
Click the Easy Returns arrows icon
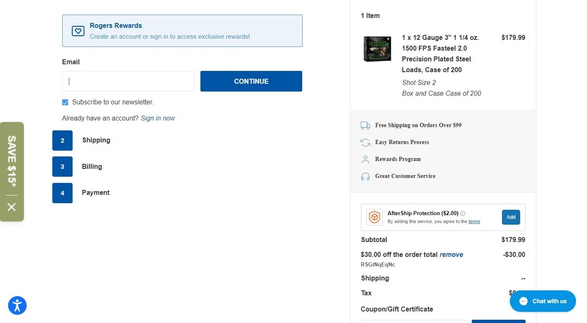pos(365,142)
